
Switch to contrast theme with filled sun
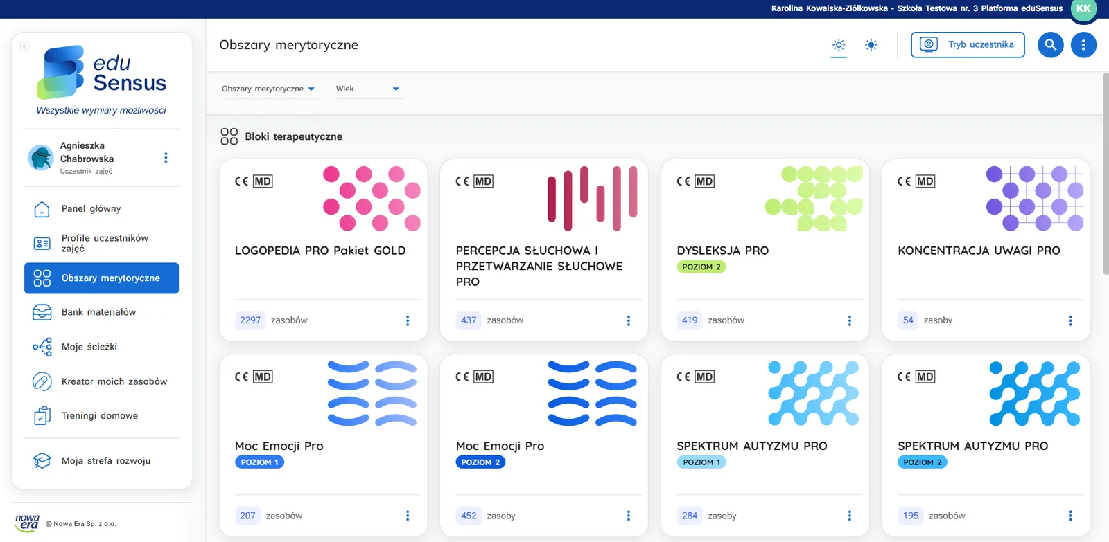[871, 45]
